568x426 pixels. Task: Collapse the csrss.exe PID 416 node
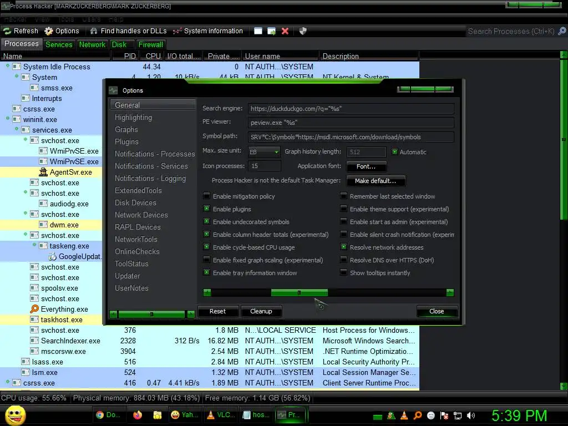click(x=8, y=382)
